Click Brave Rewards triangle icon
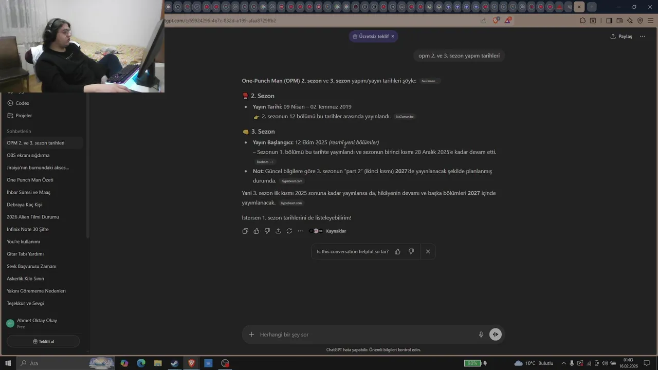 [x=508, y=21]
